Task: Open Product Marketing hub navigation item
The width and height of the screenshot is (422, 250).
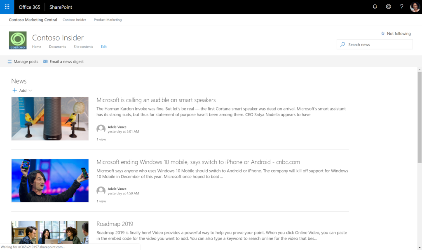Action: tap(108, 20)
